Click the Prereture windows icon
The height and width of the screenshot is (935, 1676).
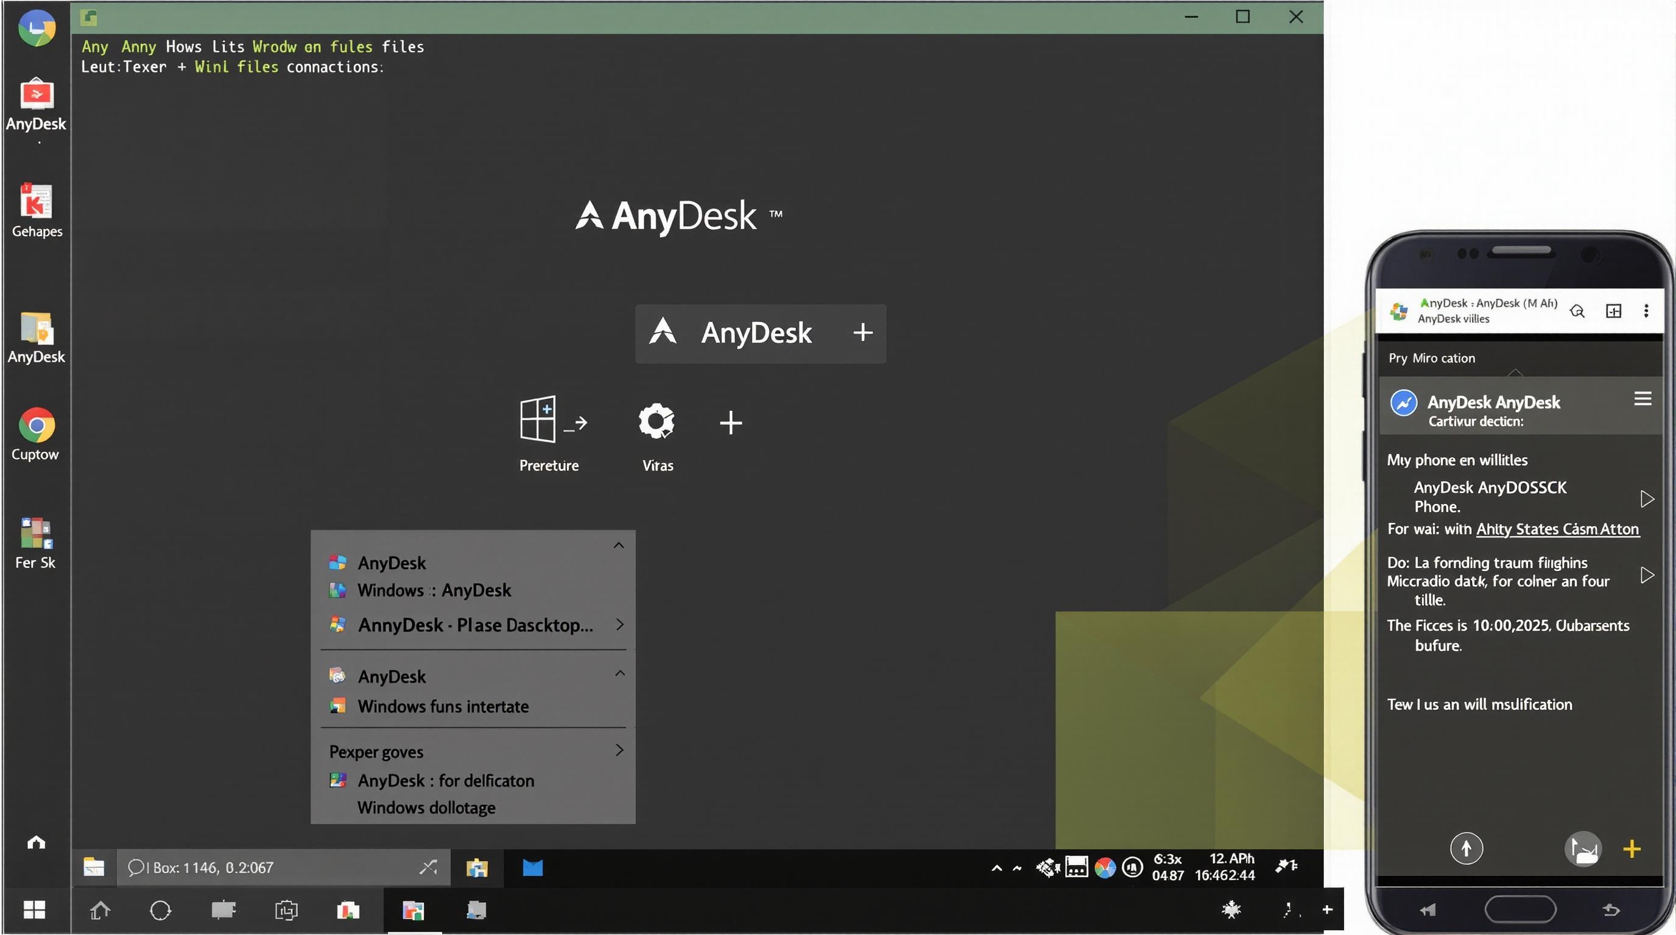(x=553, y=420)
